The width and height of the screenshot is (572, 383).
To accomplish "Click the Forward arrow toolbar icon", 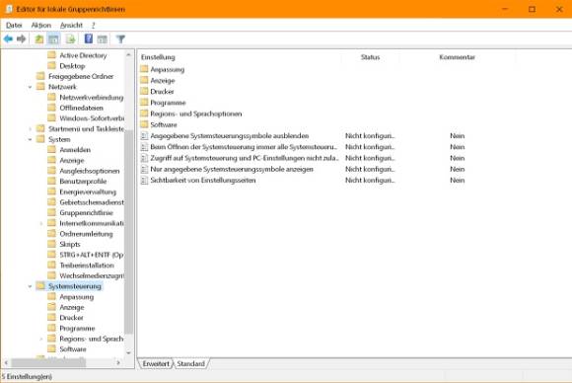I will (x=22, y=38).
